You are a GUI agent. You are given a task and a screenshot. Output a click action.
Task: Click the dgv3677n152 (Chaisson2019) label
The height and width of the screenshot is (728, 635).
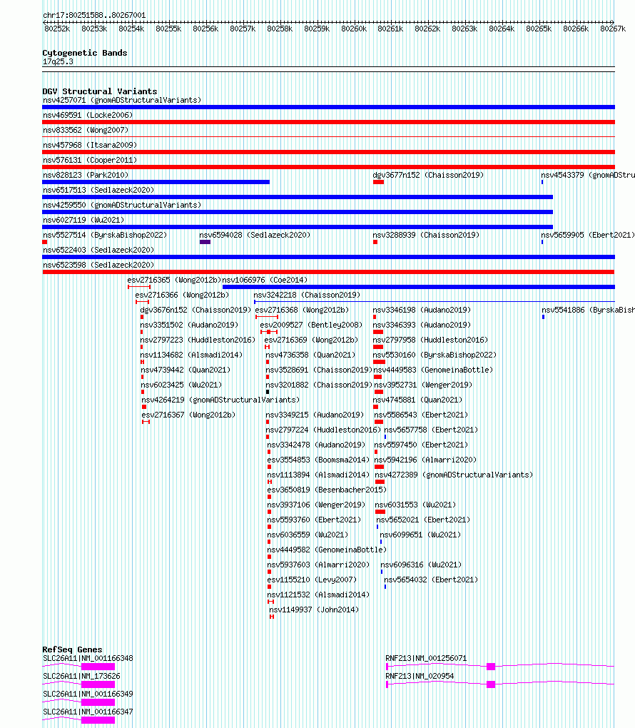[x=428, y=175]
